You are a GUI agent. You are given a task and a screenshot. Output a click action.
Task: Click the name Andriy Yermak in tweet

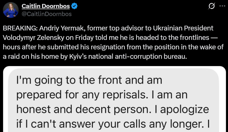coord(53,28)
